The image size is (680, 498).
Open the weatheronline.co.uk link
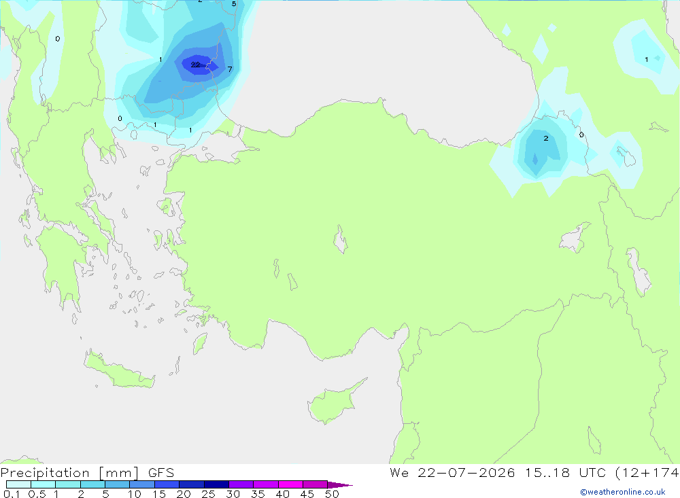[x=623, y=492]
